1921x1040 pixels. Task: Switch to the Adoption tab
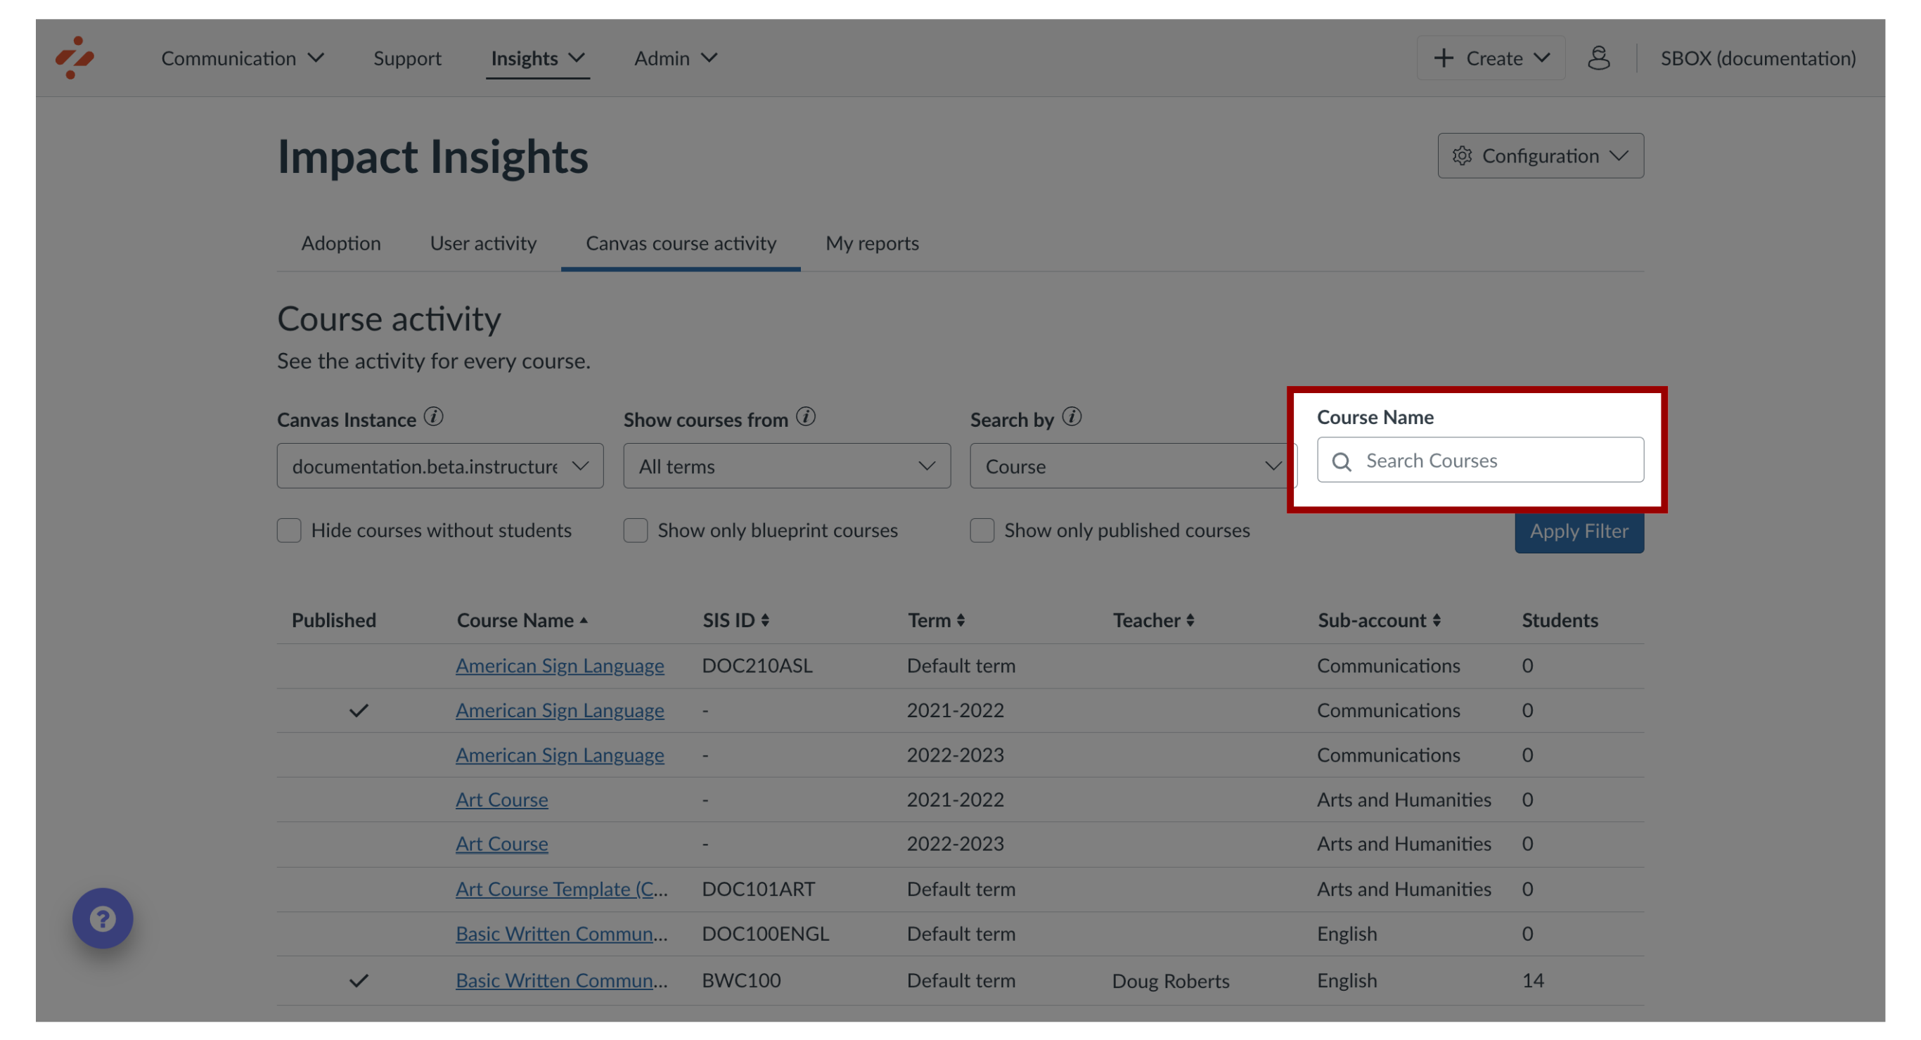click(x=341, y=243)
